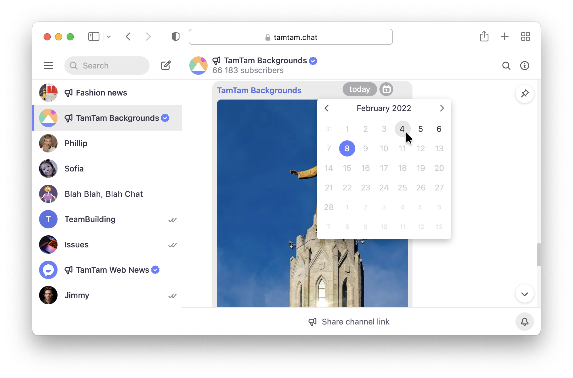Click Phillip's avatar photo
The image size is (573, 378).
(x=48, y=143)
